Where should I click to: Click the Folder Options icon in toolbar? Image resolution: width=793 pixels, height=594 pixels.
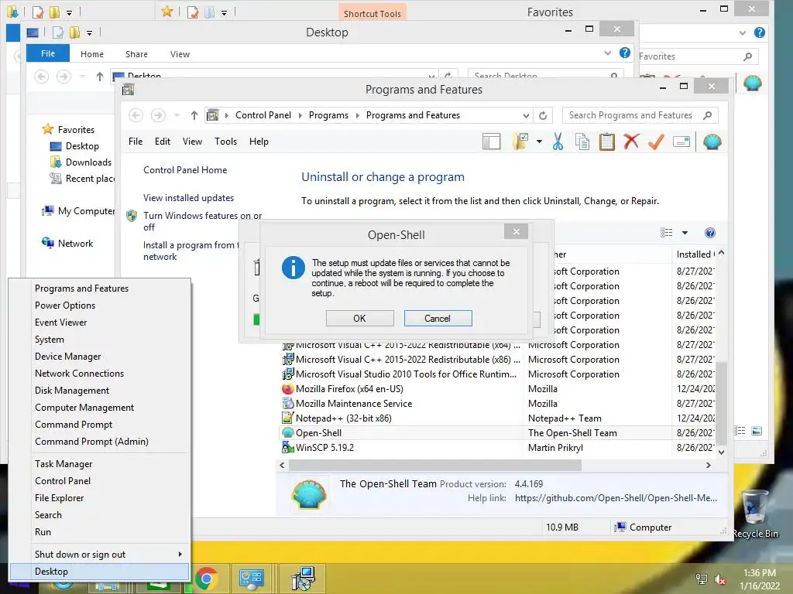(520, 142)
